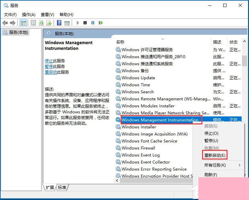Toggle the show/hide console tree icon
The image size is (249, 200).
[x=23, y=23]
